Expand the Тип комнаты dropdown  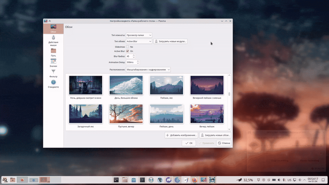click(x=139, y=35)
